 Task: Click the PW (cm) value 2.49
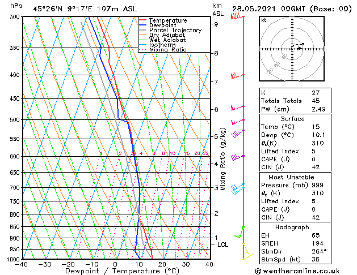pos(318,109)
